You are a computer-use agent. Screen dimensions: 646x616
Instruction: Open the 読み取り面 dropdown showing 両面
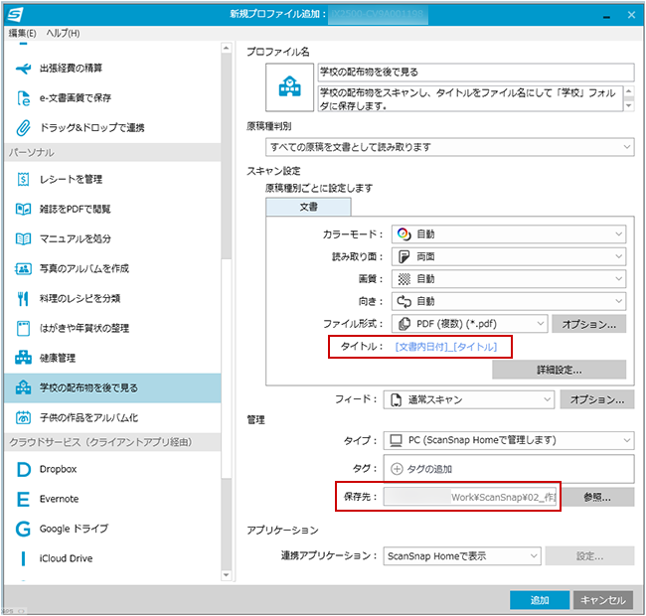coord(509,256)
